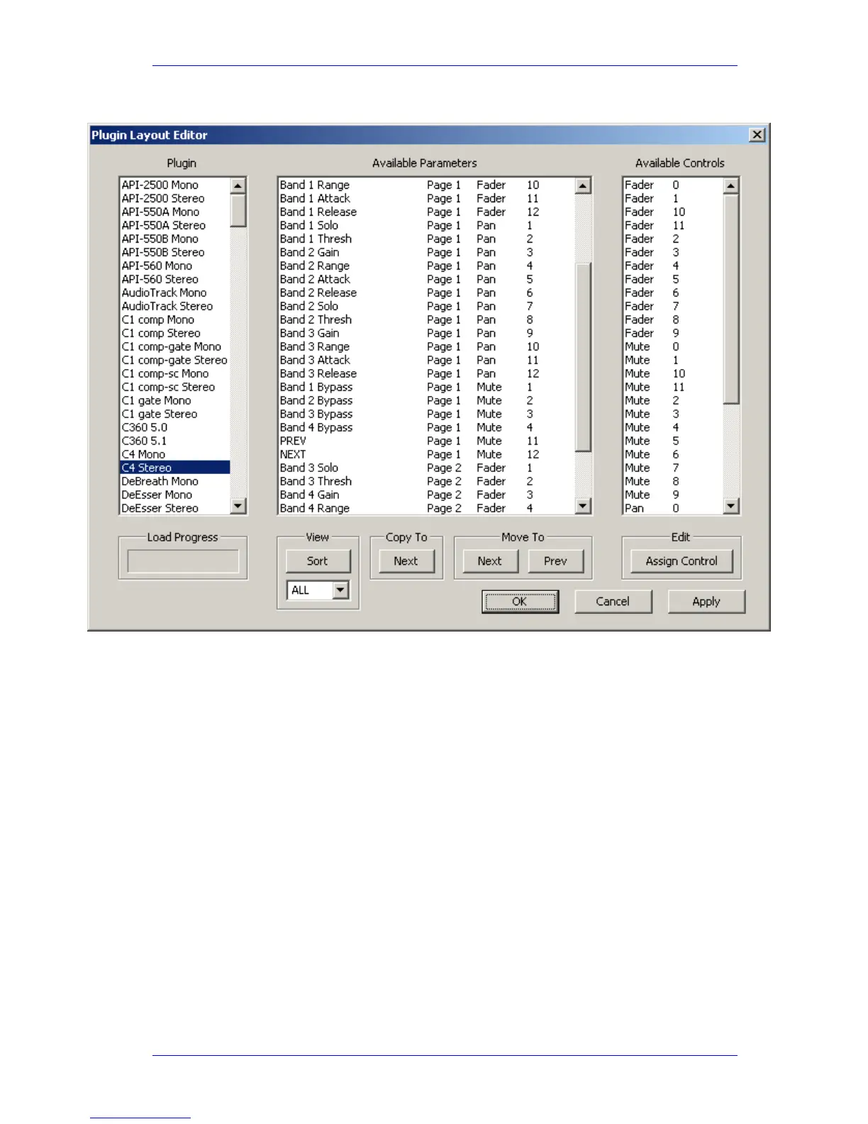The width and height of the screenshot is (868, 1124).
Task: Select DeBreath Mono plugin
Action: [175, 482]
